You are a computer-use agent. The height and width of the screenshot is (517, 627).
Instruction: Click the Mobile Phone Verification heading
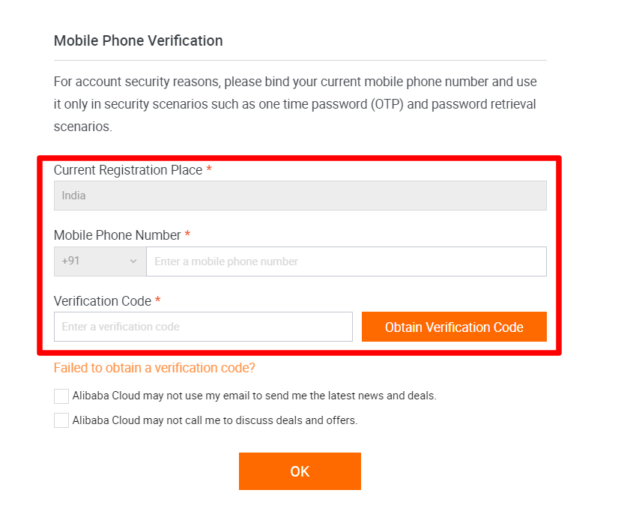click(x=138, y=40)
